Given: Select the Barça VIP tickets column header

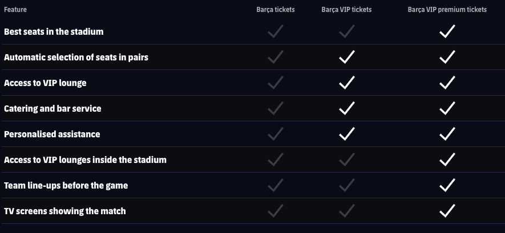Looking at the screenshot, I should coord(346,10).
